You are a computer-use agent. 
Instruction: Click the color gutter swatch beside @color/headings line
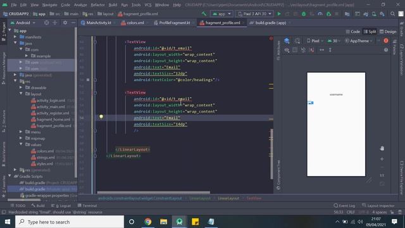[x=88, y=80]
